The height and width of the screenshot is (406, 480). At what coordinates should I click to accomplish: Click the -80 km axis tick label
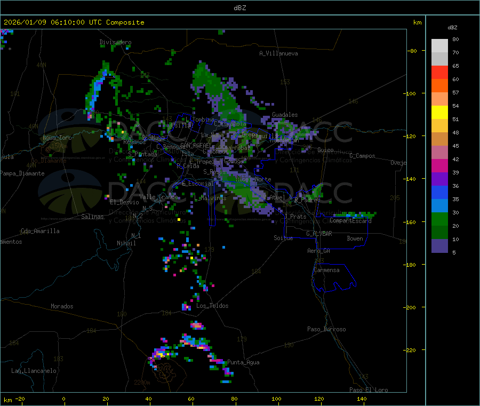[412, 51]
